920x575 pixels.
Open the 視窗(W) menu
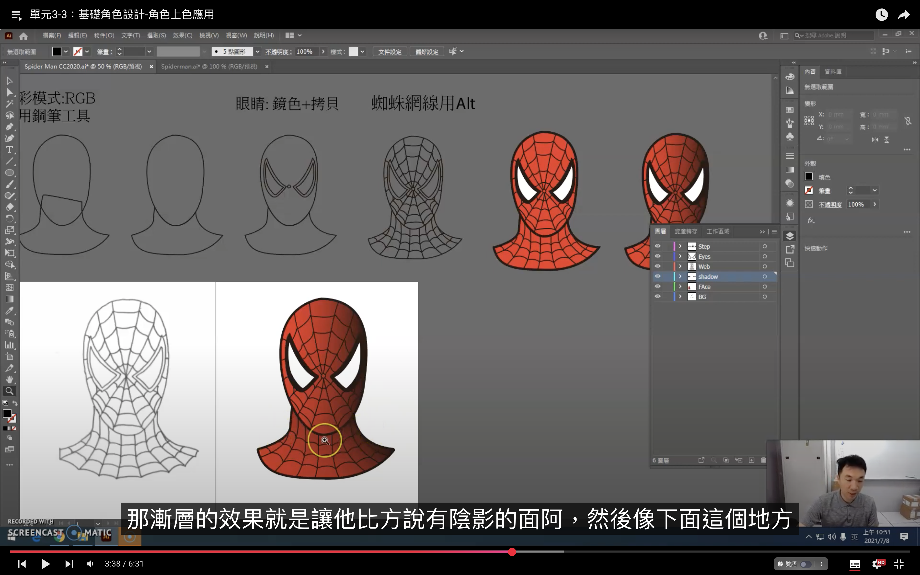(236, 35)
